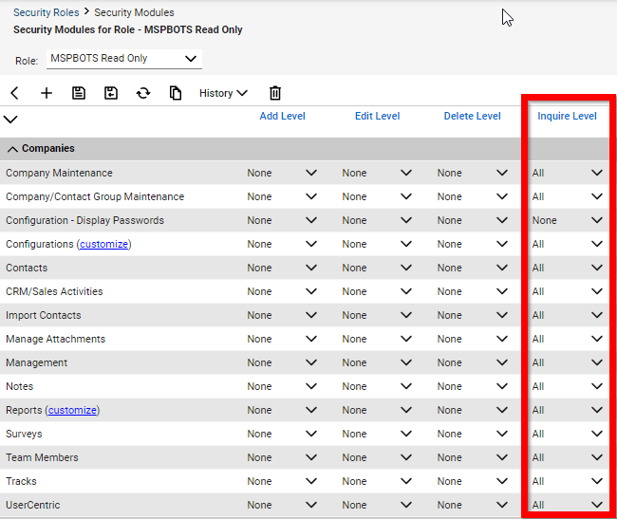Viewport: 617px width, 519px height.
Task: Click the customize link next to Configurations
Action: (104, 244)
